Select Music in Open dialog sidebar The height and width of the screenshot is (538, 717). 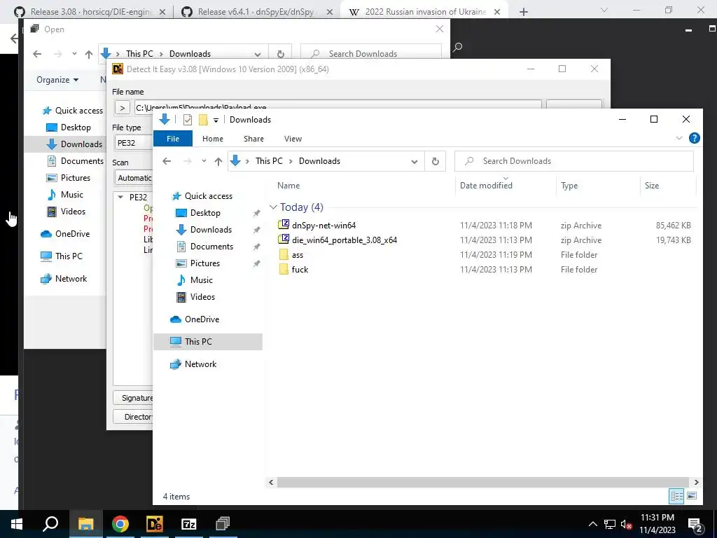point(72,195)
